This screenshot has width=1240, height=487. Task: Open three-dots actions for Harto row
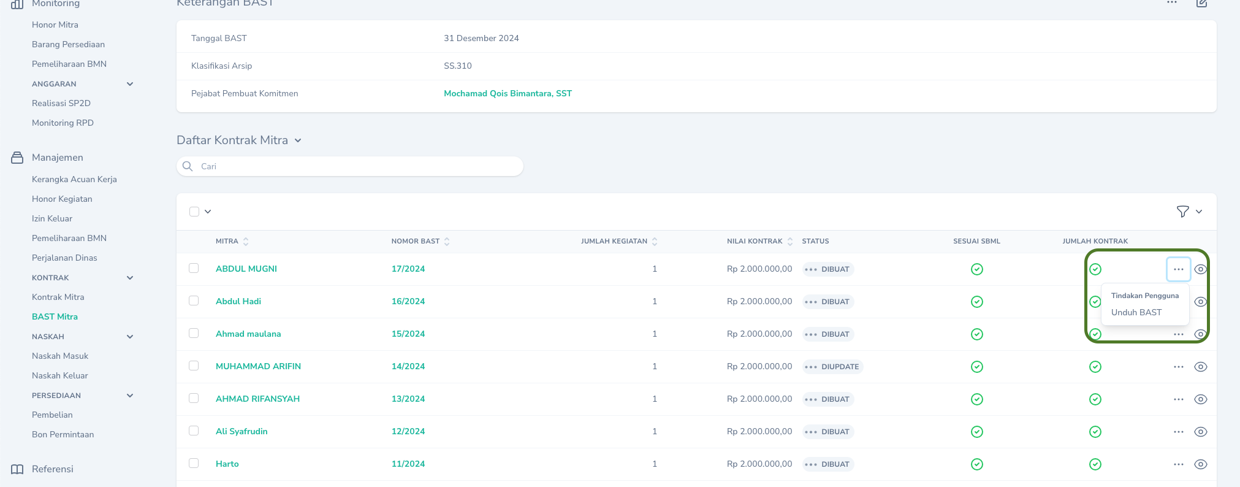[1179, 464]
